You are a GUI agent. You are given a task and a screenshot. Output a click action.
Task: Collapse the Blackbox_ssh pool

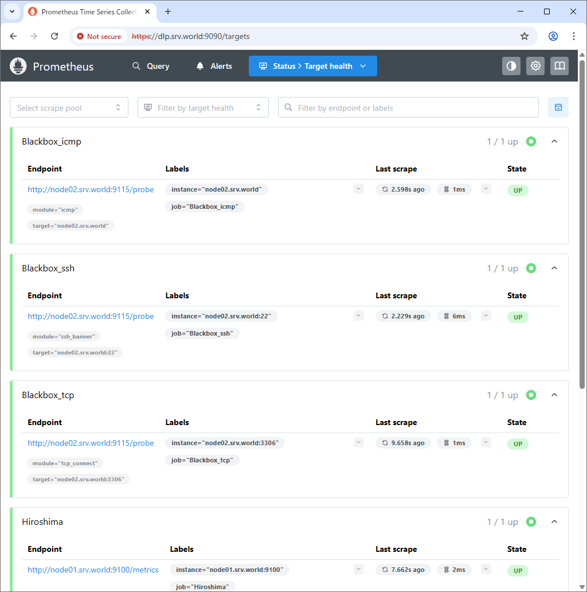554,268
